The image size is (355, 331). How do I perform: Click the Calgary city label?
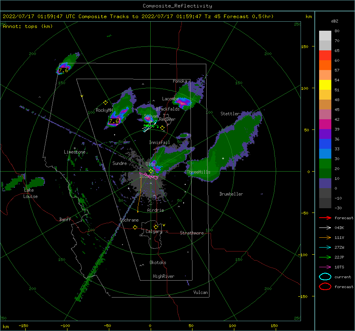point(154,231)
